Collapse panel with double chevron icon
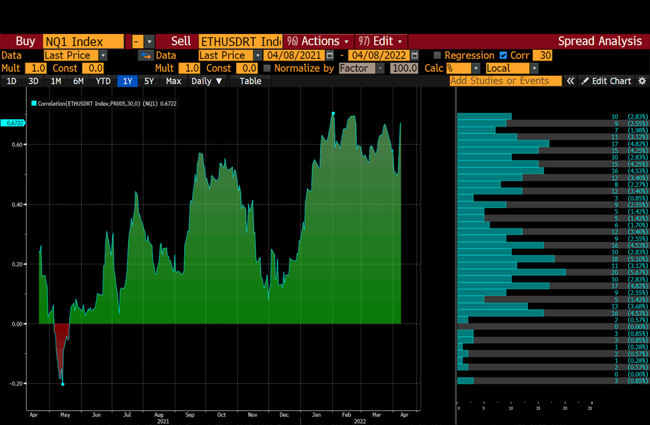 [571, 81]
